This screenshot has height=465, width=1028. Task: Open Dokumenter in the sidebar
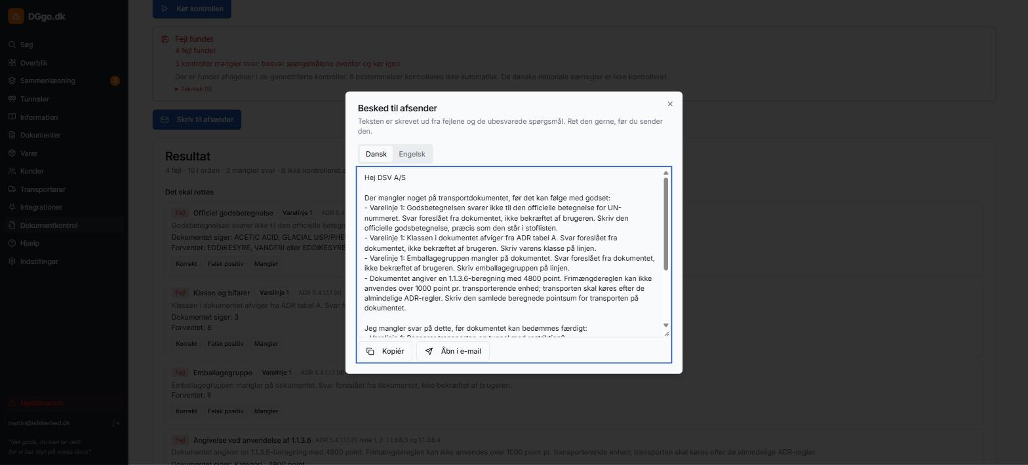tap(64, 135)
